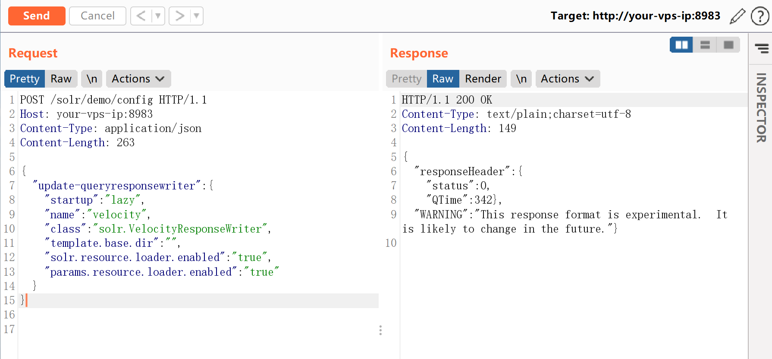Viewport: 772px width, 359px height.
Task: Go back to previous request in history
Action: 141,16
